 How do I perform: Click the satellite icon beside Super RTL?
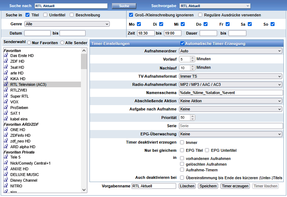[x=6, y=96]
